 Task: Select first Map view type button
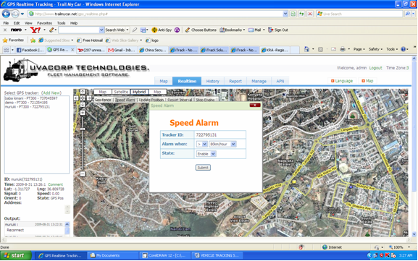103,92
